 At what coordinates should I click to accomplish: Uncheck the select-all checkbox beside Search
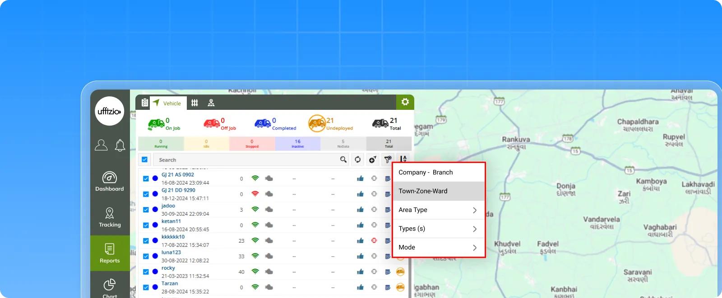145,159
